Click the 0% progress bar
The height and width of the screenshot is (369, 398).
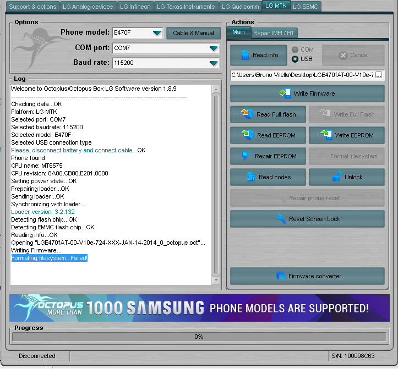(x=199, y=337)
